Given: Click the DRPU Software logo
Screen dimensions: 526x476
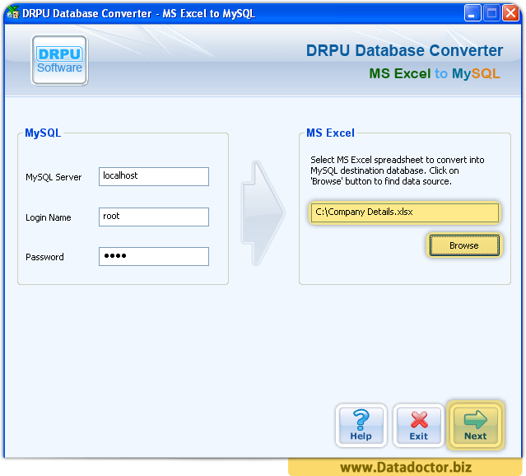Looking at the screenshot, I should (x=59, y=60).
